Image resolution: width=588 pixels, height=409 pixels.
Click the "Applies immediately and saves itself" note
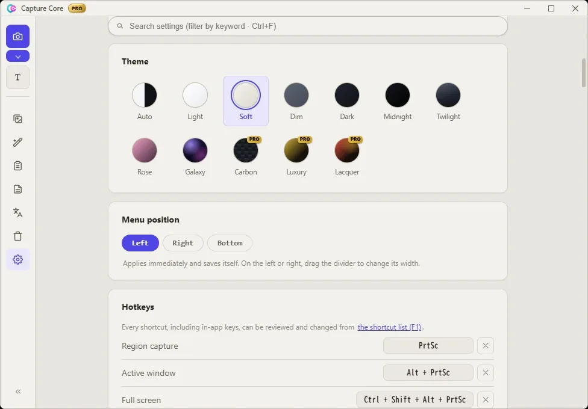point(272,263)
